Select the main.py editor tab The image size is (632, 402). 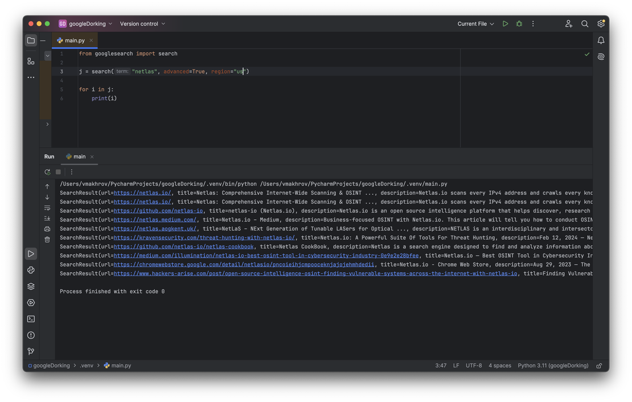coord(75,40)
